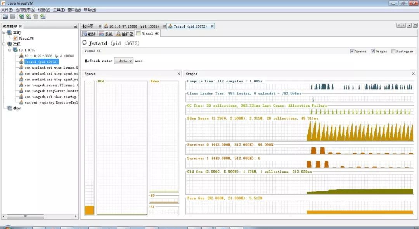Click the greyed-out fifth toolbar icon
This screenshot has width=419, height=229.
pyautogui.click(x=36, y=16)
